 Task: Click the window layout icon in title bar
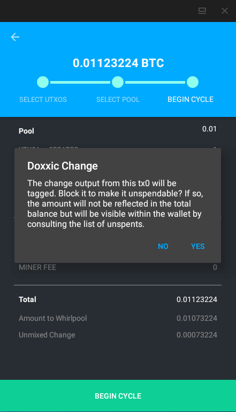202,11
